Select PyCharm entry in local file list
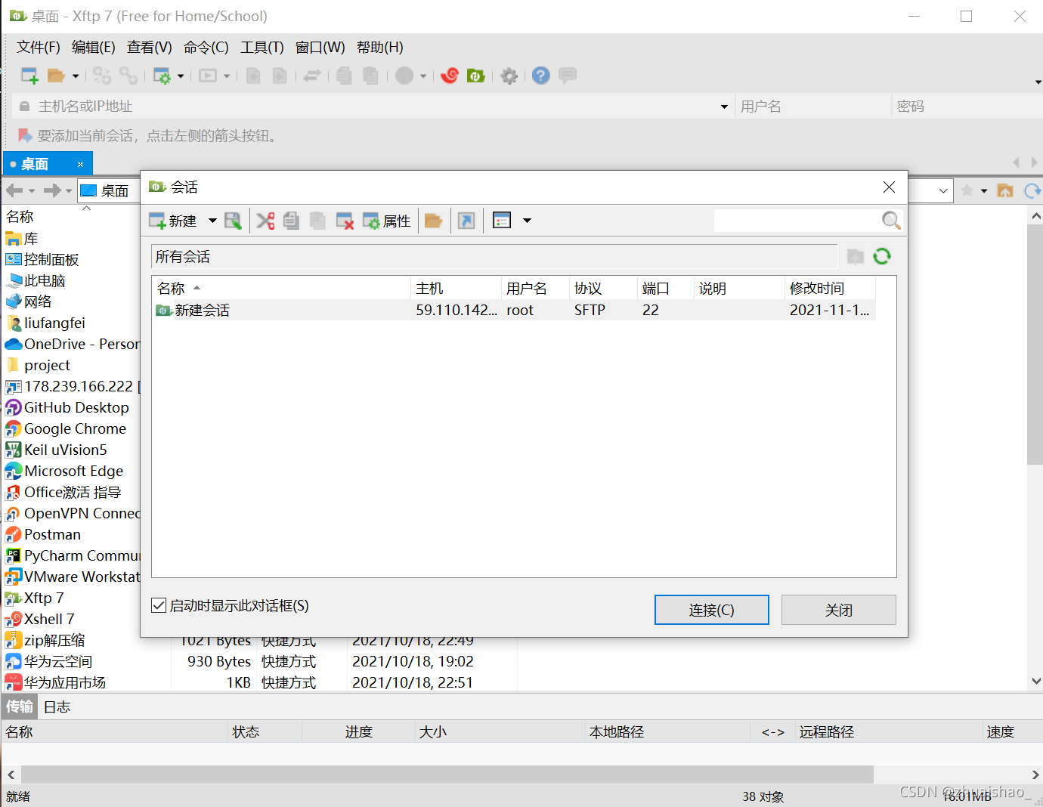 pos(73,555)
